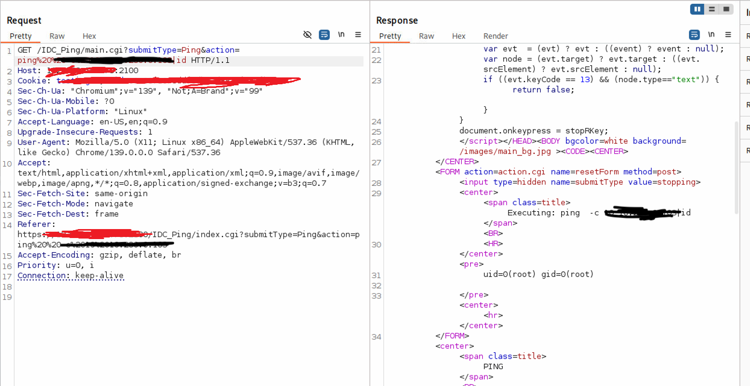Toggle line wrap icon in Request panel
This screenshot has width=750, height=386.
pyautogui.click(x=325, y=35)
